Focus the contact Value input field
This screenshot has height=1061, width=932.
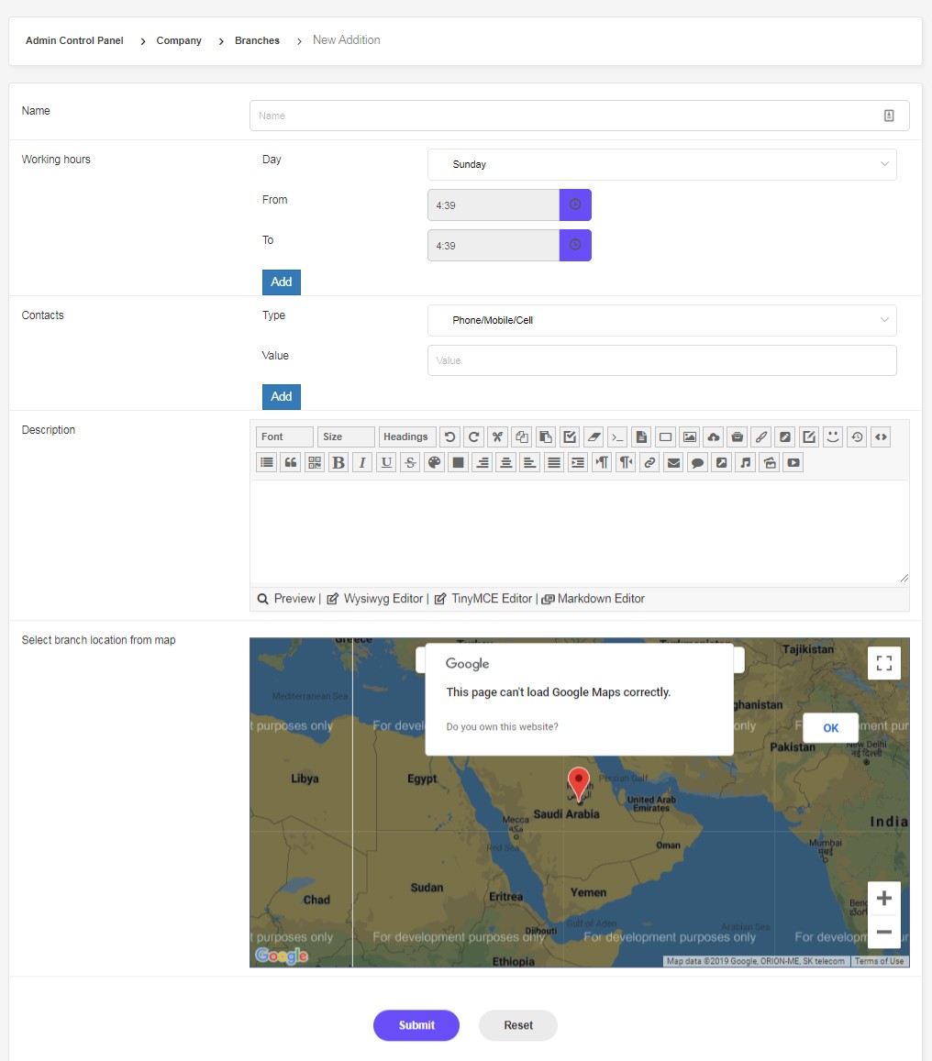click(x=662, y=360)
